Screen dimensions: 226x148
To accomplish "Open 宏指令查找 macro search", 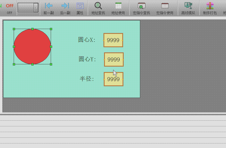I will (141, 6).
